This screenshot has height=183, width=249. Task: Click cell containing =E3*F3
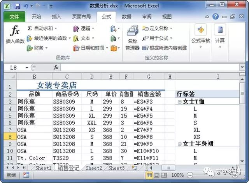point(149,101)
